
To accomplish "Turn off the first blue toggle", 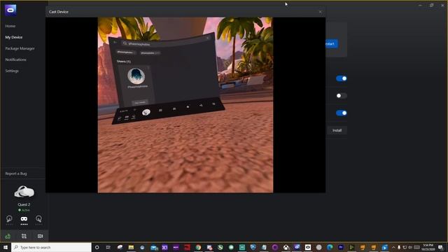I will coord(342,78).
